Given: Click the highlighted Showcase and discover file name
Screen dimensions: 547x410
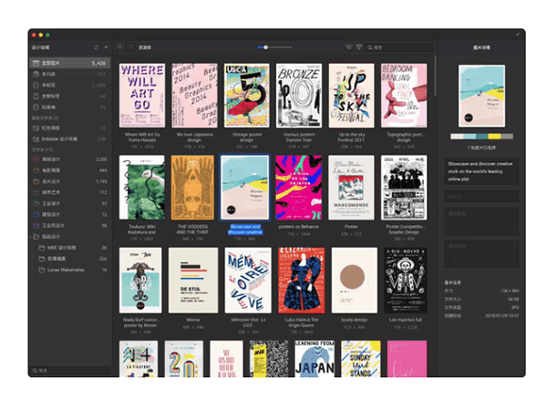Looking at the screenshot, I should (x=245, y=230).
